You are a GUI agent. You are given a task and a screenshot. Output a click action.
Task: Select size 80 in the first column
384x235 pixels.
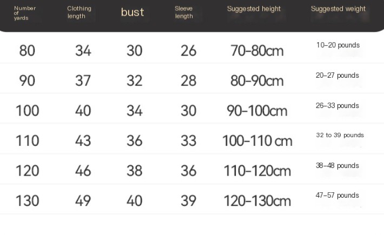pos(27,51)
